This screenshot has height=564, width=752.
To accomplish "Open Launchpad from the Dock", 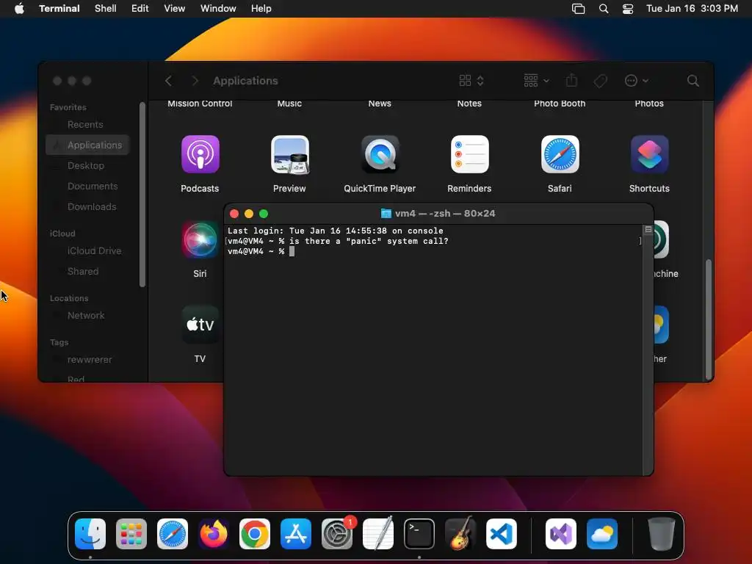I will point(131,533).
